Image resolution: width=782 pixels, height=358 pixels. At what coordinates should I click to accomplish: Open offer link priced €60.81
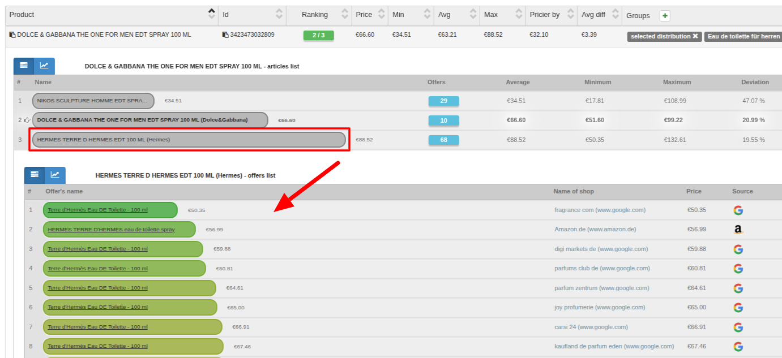pos(97,268)
